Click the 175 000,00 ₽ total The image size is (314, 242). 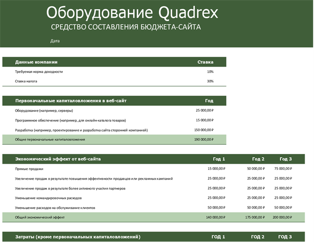coord(255,217)
